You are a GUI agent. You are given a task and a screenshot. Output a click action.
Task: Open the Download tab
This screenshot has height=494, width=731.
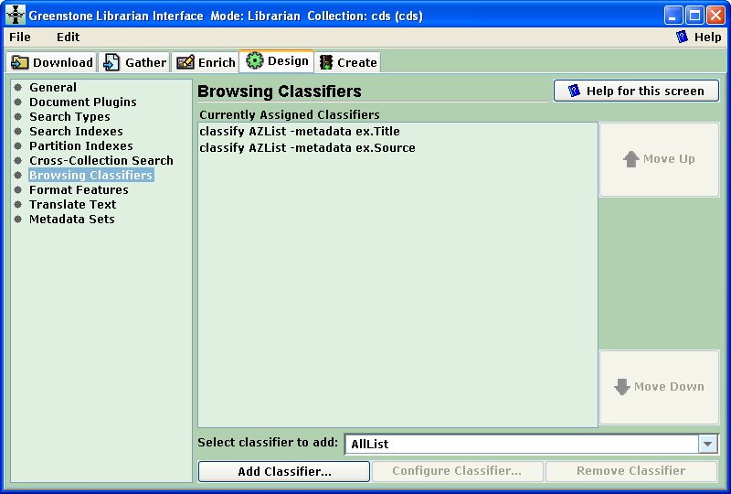click(52, 62)
